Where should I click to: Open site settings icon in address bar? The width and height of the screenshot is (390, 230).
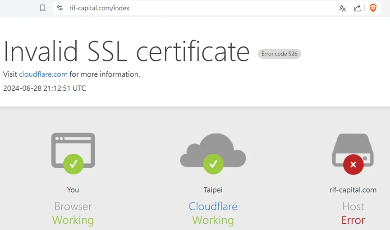60,8
